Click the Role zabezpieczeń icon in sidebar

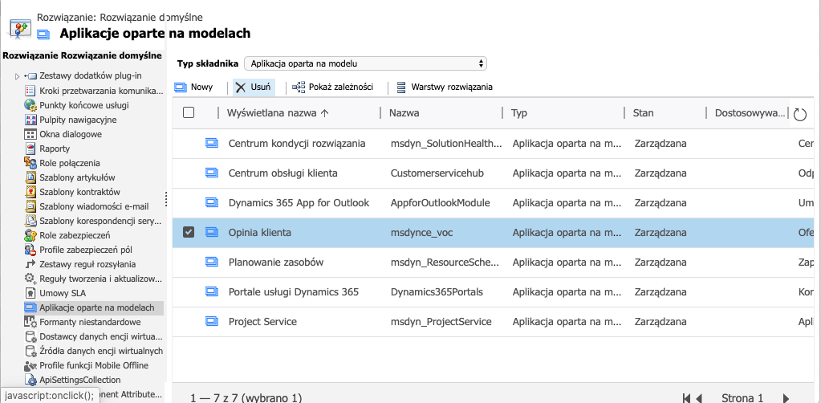31,235
